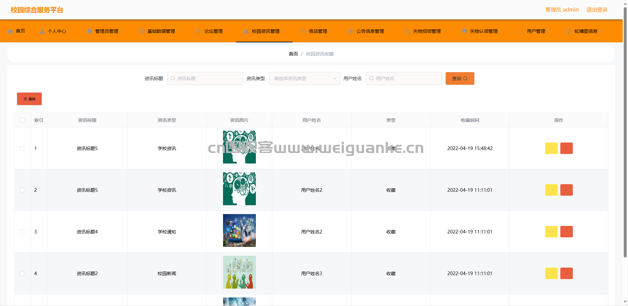Click the icon beside 失物招领管理
This screenshot has width=628, height=306.
(x=408, y=31)
